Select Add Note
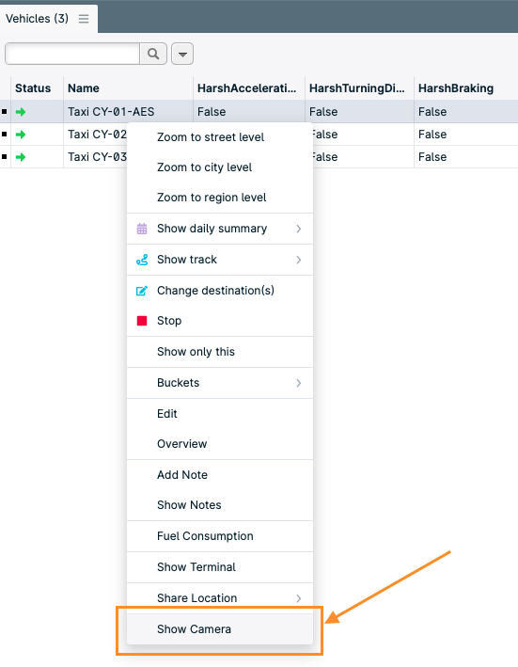Image resolution: width=518 pixels, height=667 pixels. pyautogui.click(x=220, y=475)
